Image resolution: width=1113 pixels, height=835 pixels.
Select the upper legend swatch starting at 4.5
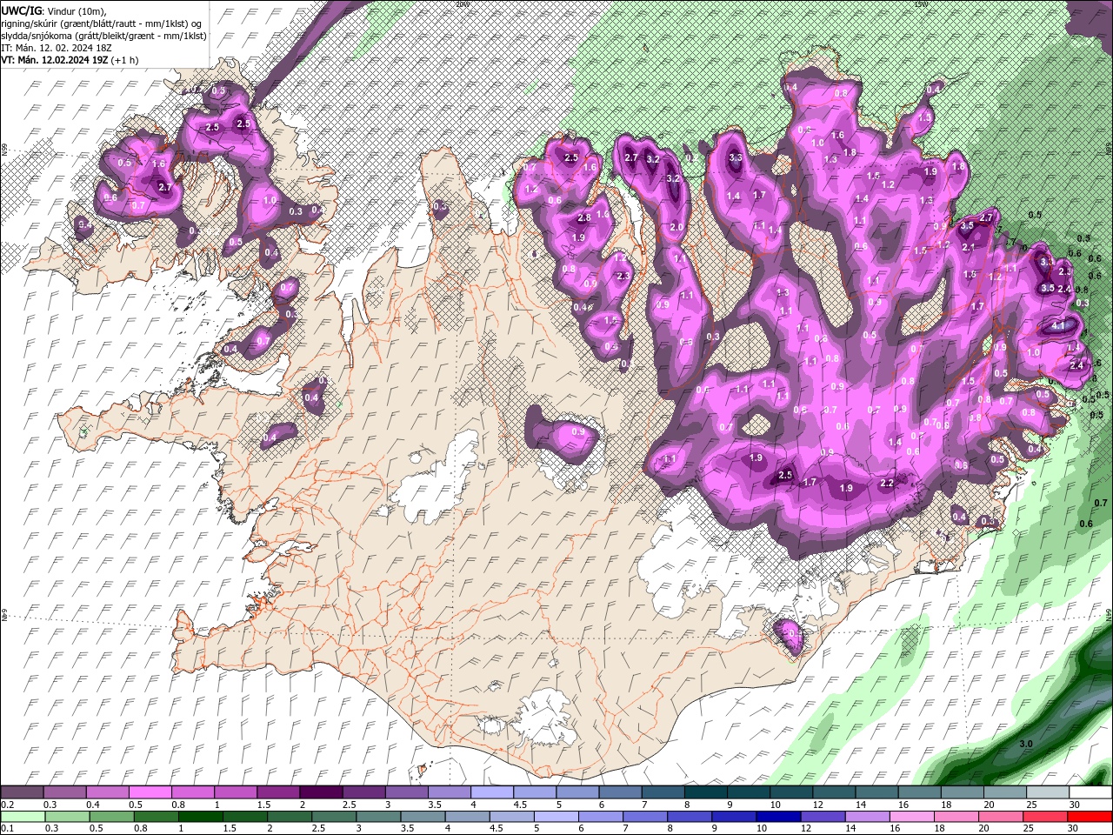[x=533, y=792]
